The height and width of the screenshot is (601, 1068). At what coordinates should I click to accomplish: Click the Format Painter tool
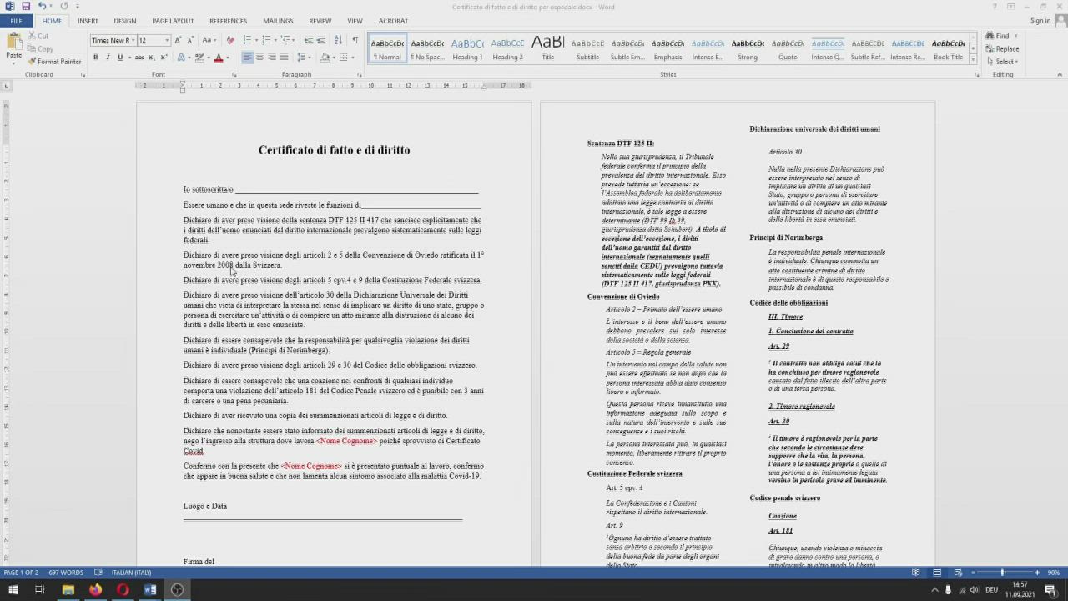pyautogui.click(x=54, y=61)
